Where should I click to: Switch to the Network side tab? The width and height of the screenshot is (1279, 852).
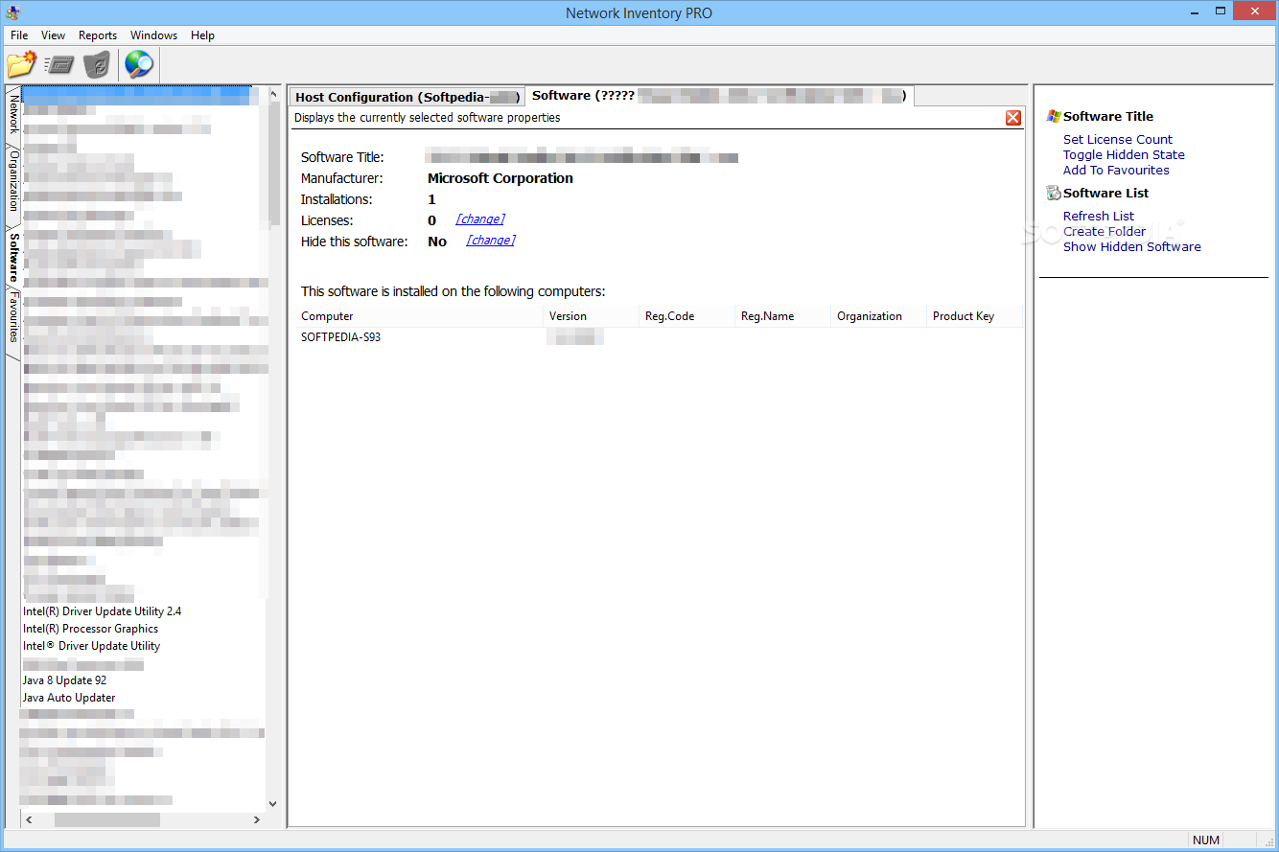[x=13, y=113]
